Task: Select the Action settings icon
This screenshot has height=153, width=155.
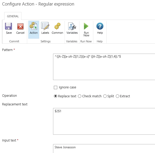Action: [x=33, y=26]
